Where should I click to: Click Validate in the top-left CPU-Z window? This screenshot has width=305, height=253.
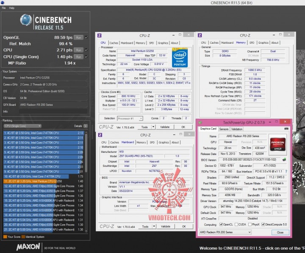click(165, 127)
